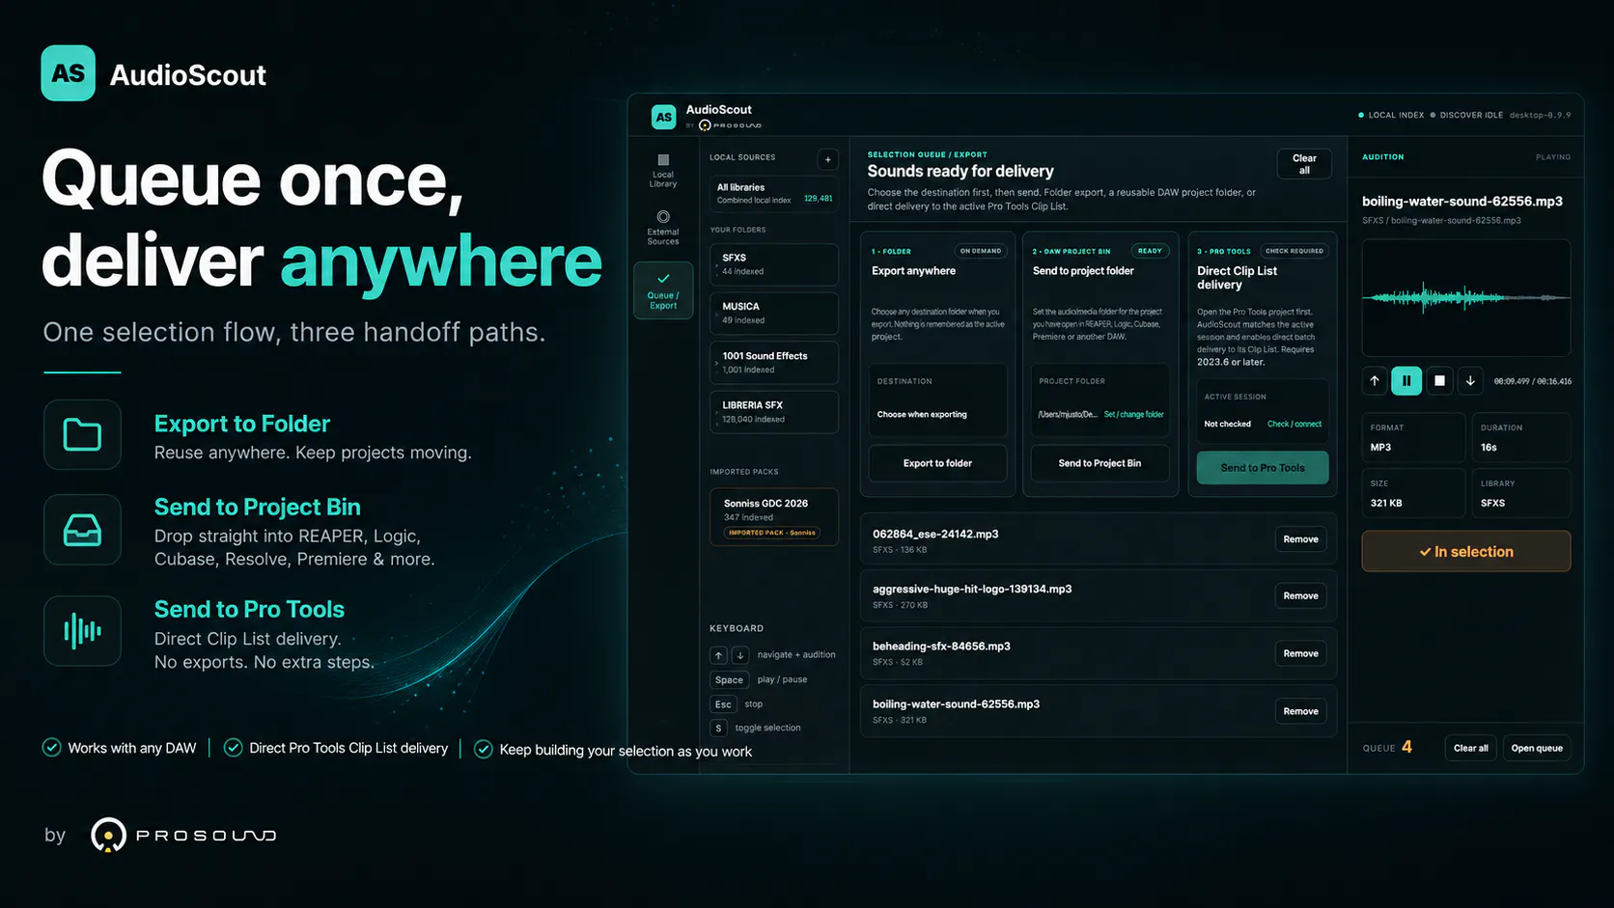The height and width of the screenshot is (908, 1614).
Task: Click the ON DEMAND badge on Folder card
Action: [980, 251]
